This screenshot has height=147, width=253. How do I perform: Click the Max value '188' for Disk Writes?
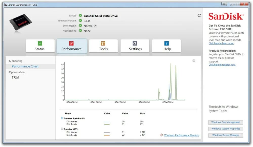(142, 121)
